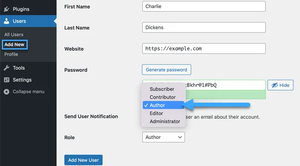Click the Role label
The image size is (300, 166).
point(69,137)
